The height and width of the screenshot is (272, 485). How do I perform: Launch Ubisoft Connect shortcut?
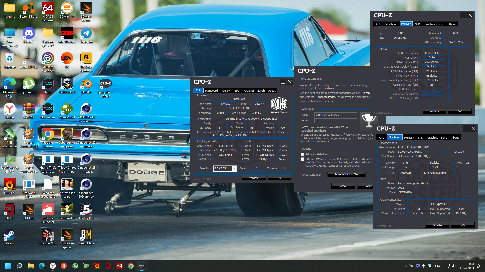(x=48, y=62)
